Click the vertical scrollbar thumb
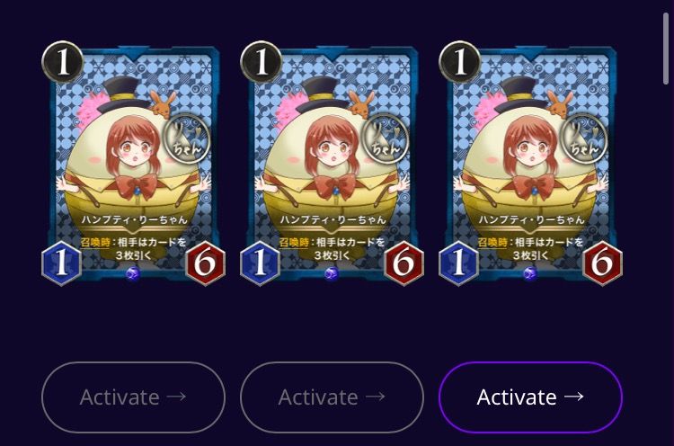Image resolution: width=674 pixels, height=446 pixels. [666, 49]
